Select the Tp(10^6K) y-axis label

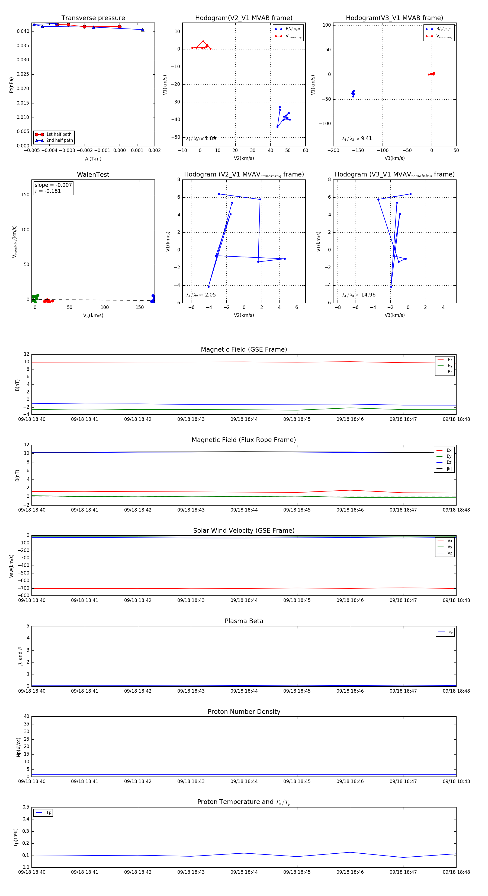(16, 837)
